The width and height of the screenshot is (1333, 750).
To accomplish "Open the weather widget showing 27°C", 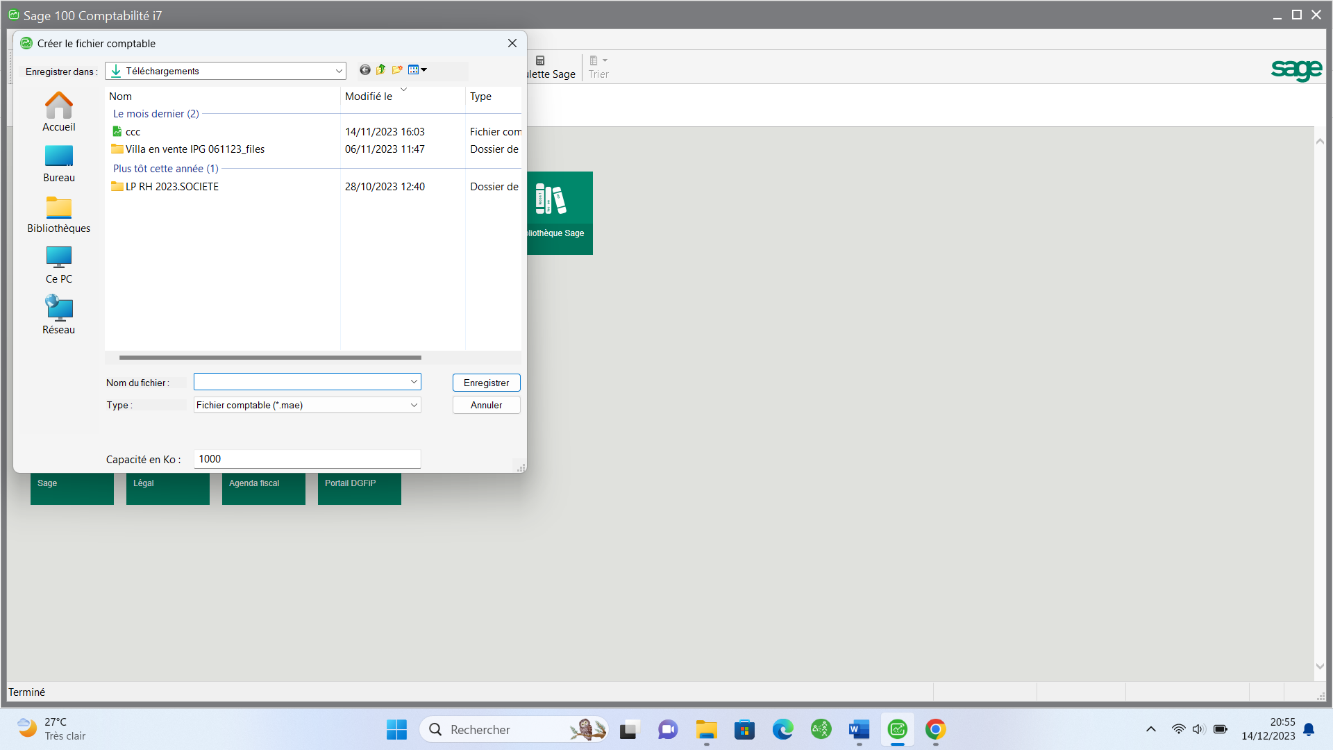I will pyautogui.click(x=51, y=729).
